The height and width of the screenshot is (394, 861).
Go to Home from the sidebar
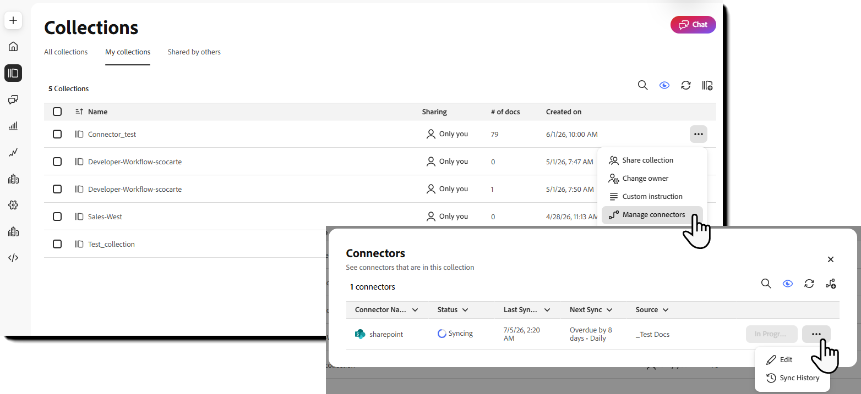pyautogui.click(x=13, y=47)
